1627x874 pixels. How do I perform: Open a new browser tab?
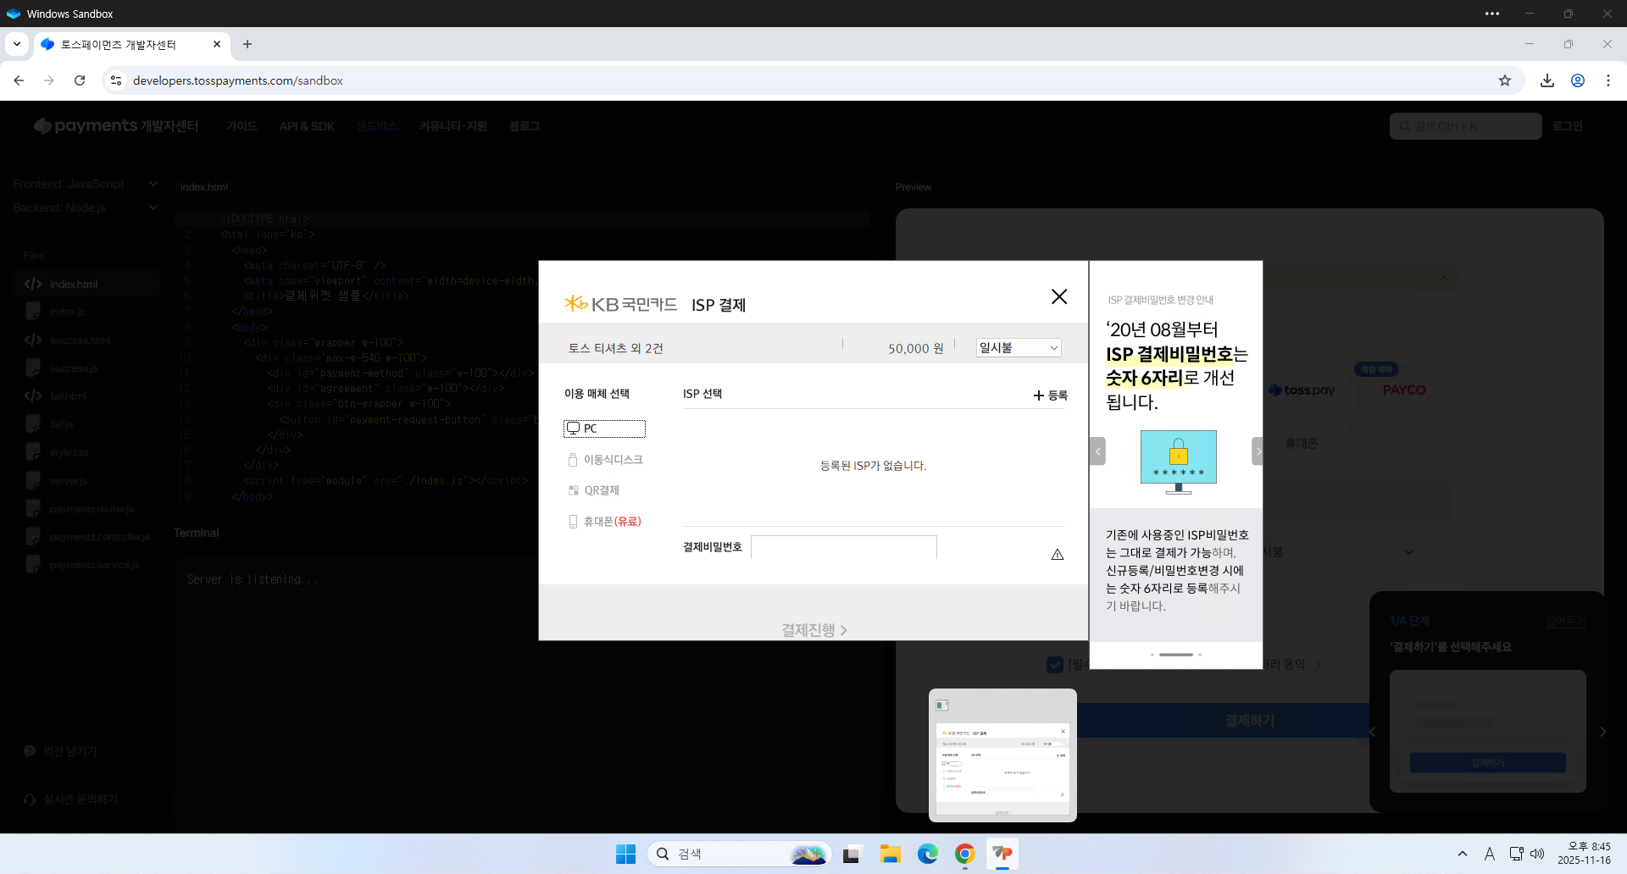click(x=247, y=44)
